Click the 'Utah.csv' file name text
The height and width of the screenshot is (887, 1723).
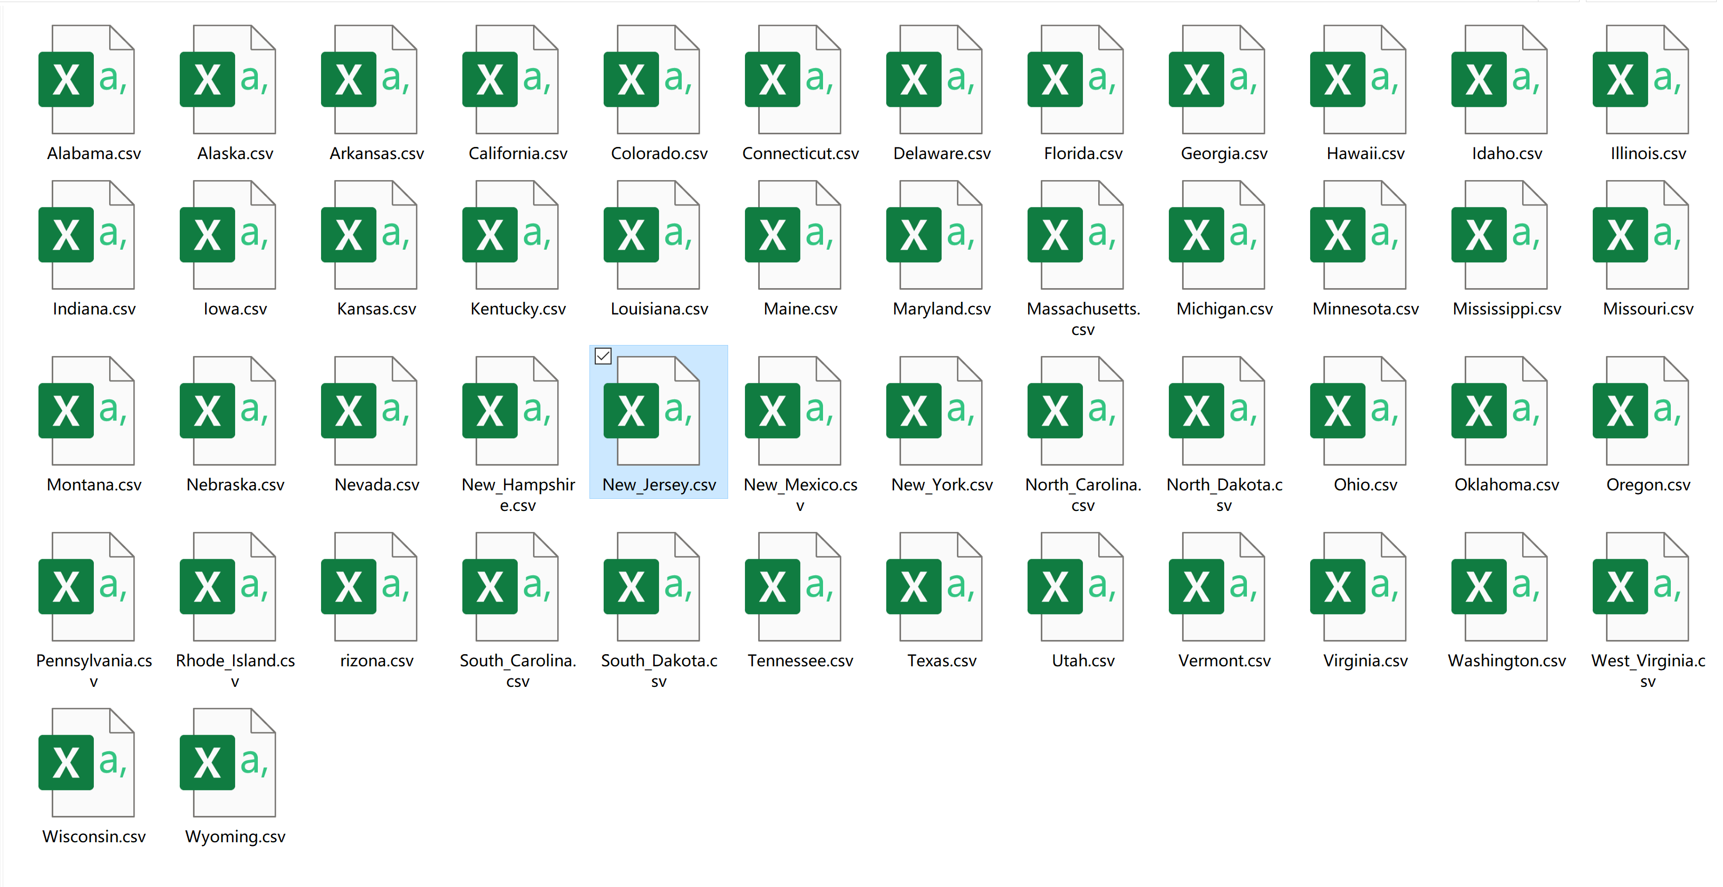[x=1083, y=661]
